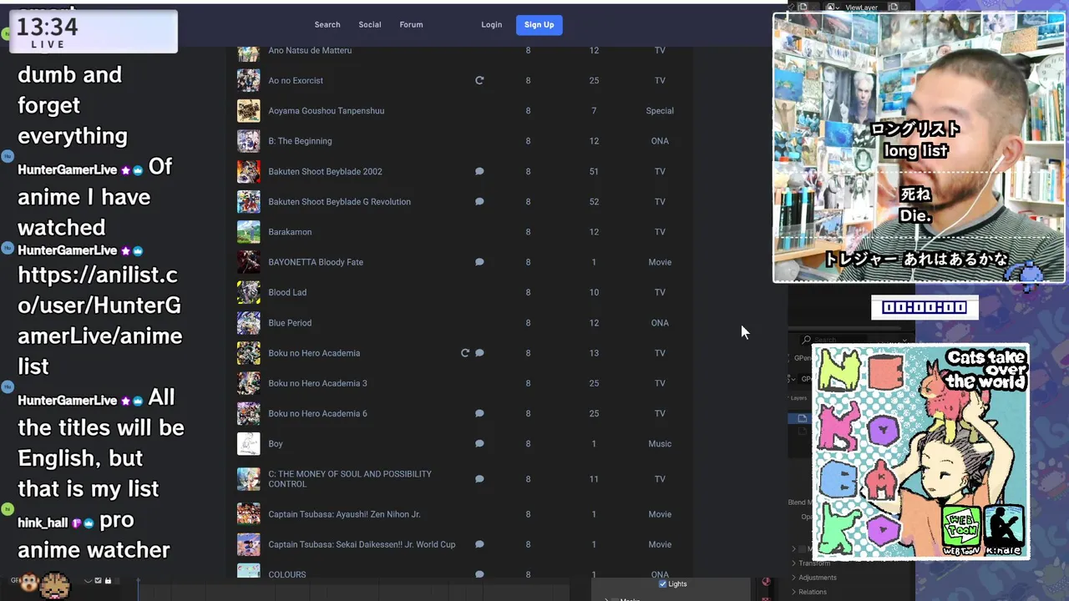Click the ViewLayer field at top right

pyautogui.click(x=860, y=7)
